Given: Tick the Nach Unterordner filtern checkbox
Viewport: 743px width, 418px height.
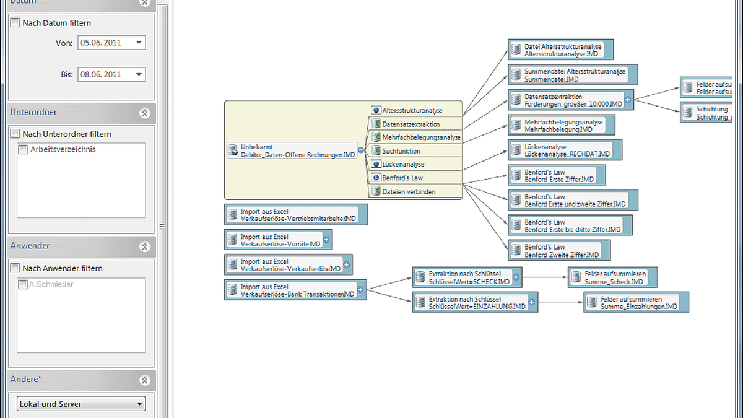Looking at the screenshot, I should (15, 134).
